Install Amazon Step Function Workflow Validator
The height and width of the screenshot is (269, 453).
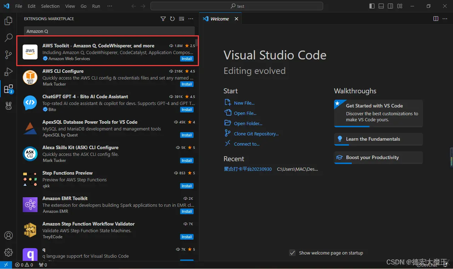tap(187, 237)
